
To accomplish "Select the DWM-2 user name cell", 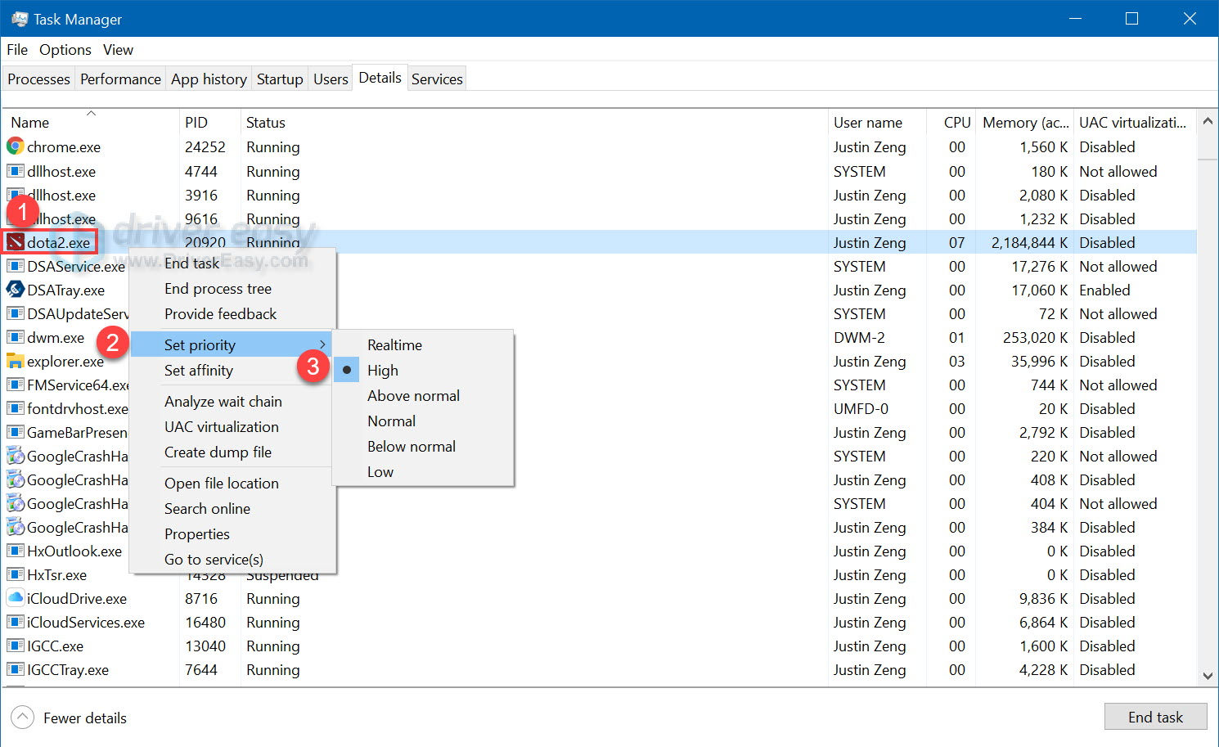I will click(x=859, y=337).
